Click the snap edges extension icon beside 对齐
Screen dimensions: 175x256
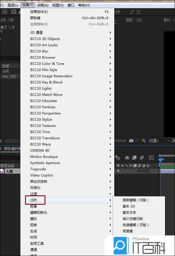click(131, 12)
